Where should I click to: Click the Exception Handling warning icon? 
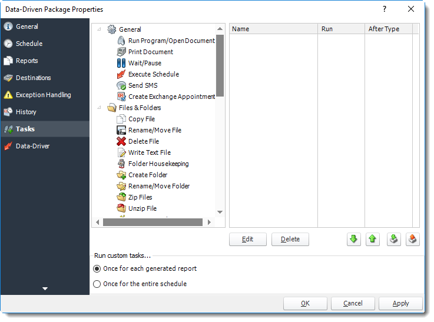[x=8, y=95]
